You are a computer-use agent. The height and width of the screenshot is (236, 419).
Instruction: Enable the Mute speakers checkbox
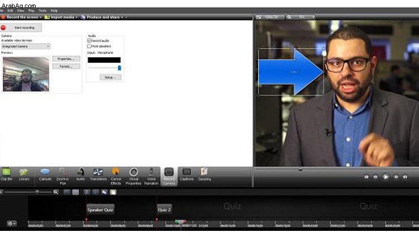89,46
